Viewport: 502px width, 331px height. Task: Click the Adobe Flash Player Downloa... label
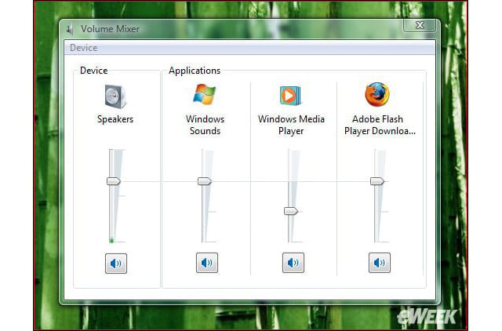pos(380,125)
